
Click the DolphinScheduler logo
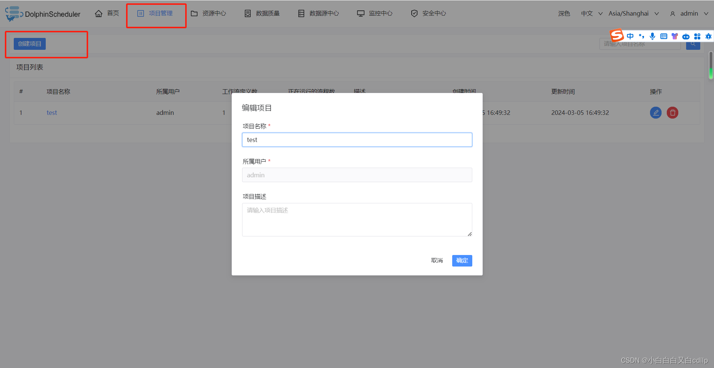pos(43,14)
